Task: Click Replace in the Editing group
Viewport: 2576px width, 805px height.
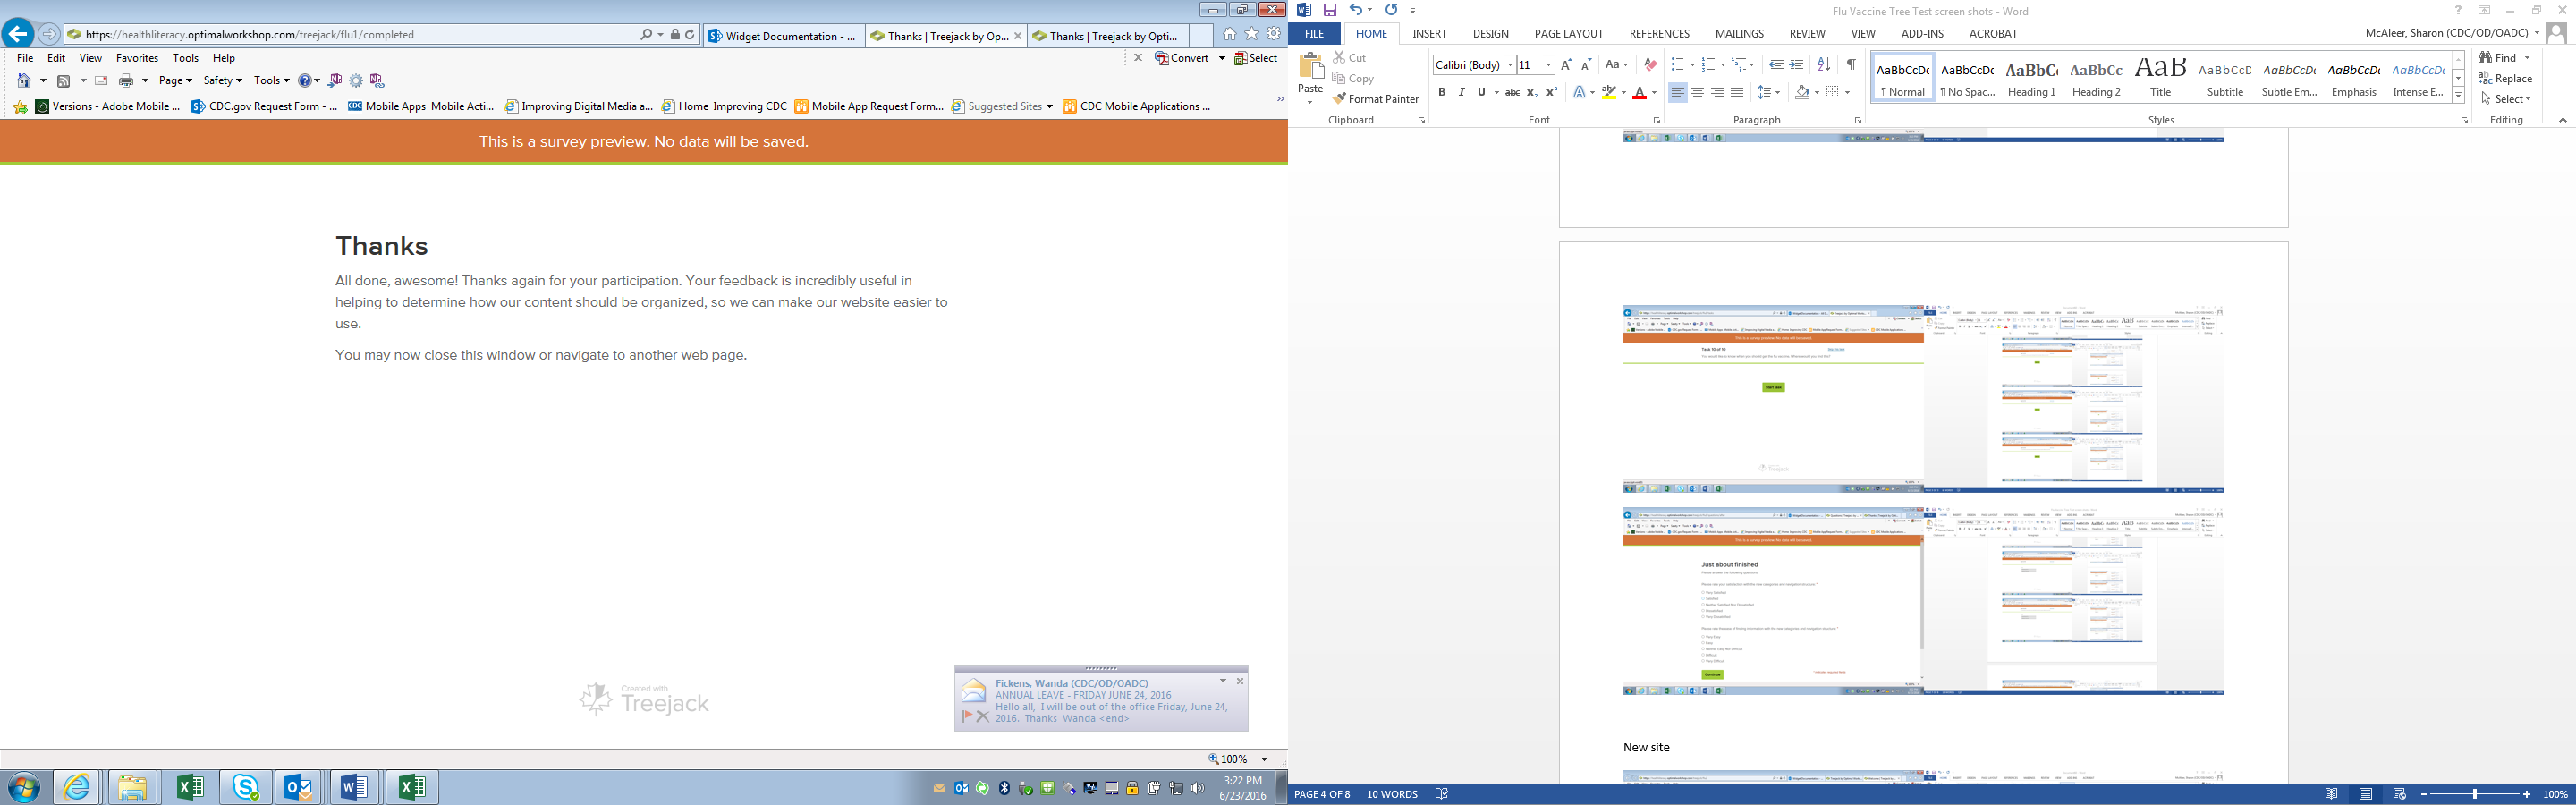Action: coord(2506,79)
